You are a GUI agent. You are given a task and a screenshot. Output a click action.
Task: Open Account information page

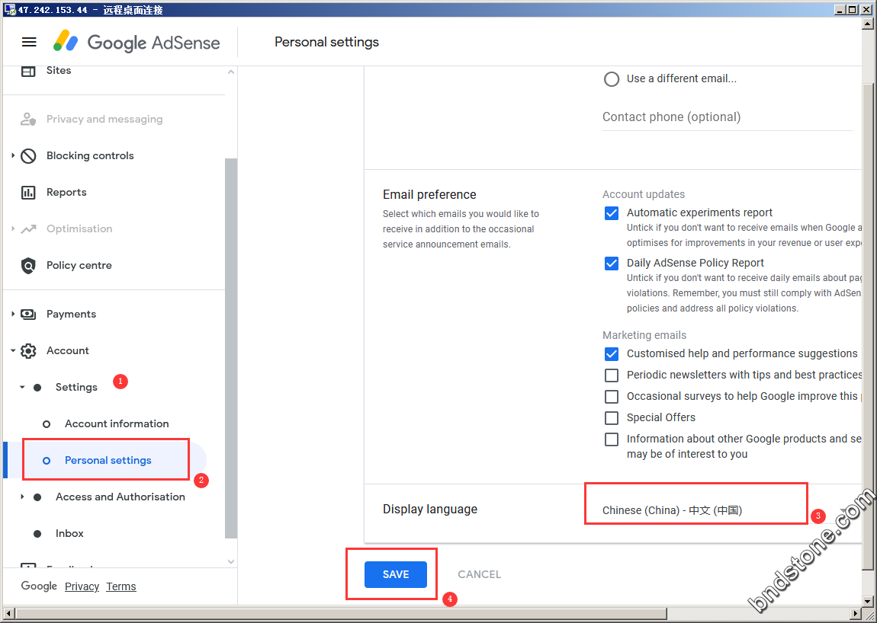point(117,424)
